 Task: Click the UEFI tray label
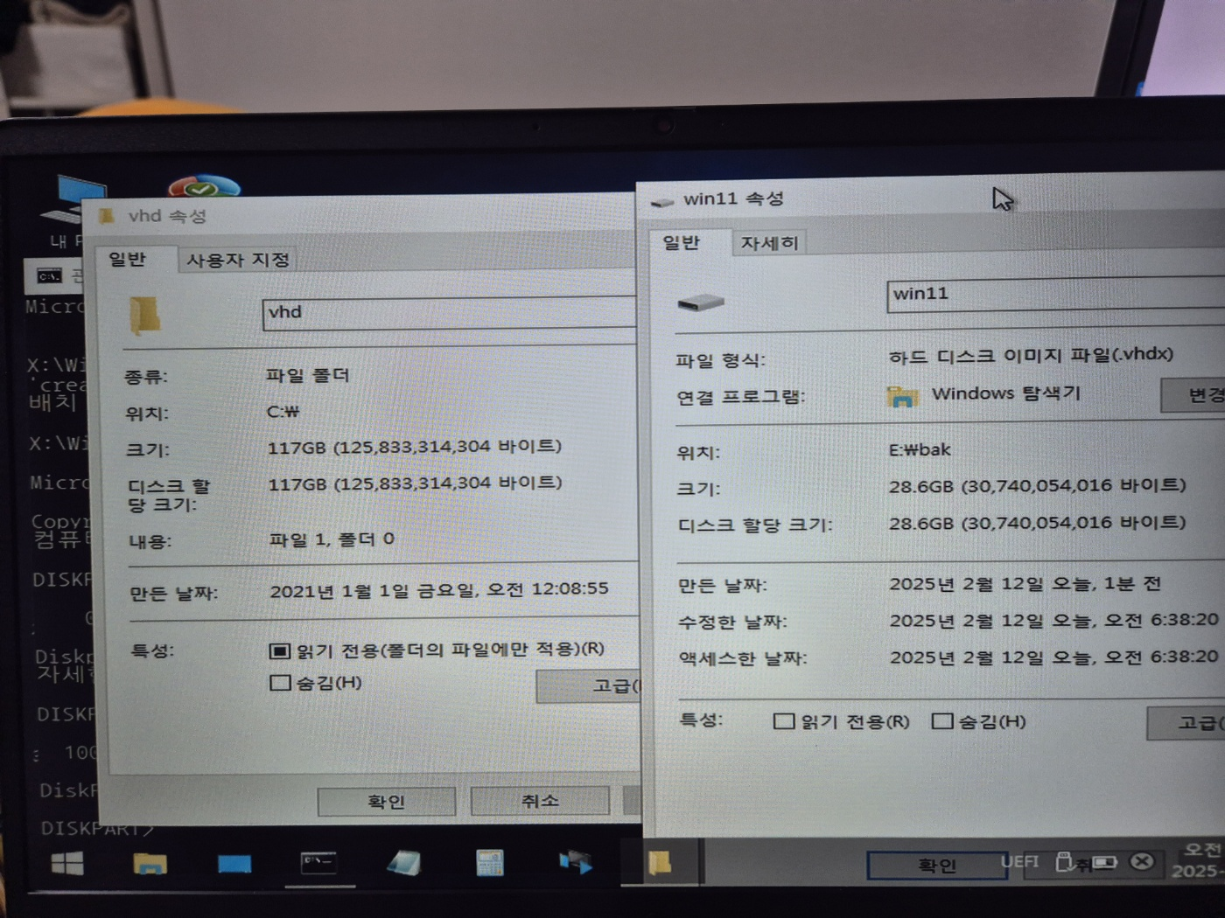[1019, 861]
